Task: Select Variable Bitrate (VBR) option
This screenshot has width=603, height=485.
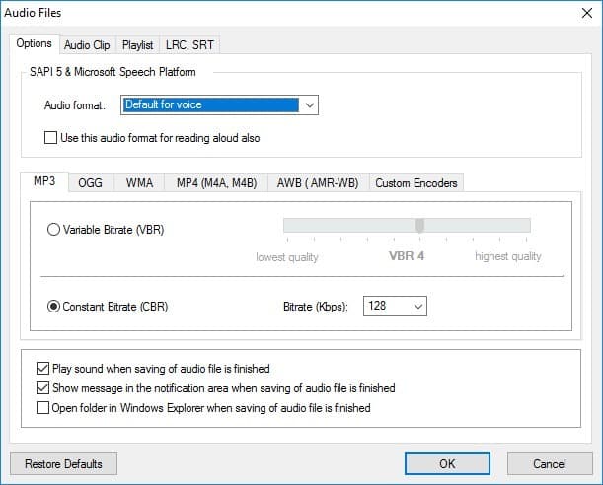Action: coord(53,230)
